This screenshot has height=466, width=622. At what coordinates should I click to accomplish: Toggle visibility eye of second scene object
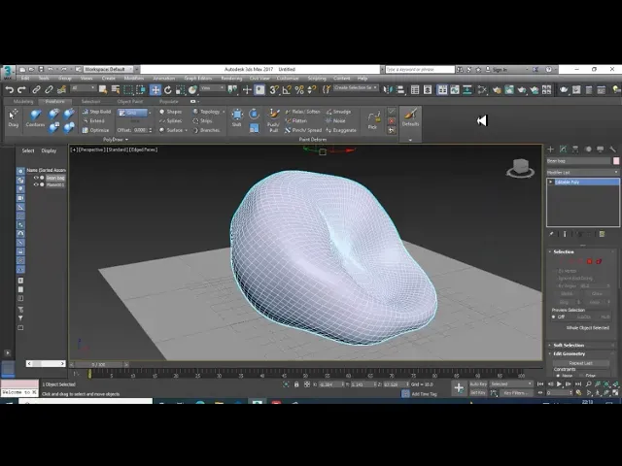(36, 184)
